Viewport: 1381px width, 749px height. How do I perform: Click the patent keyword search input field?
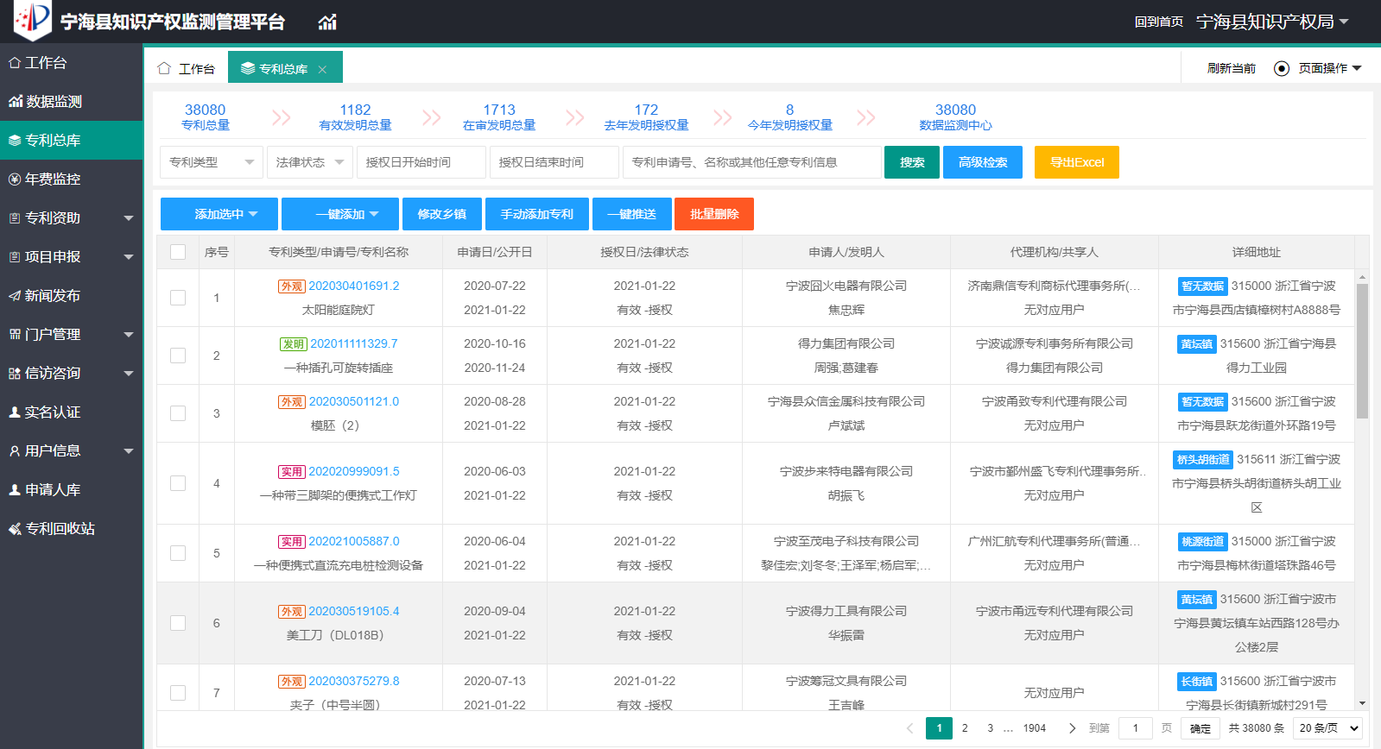pos(751,162)
